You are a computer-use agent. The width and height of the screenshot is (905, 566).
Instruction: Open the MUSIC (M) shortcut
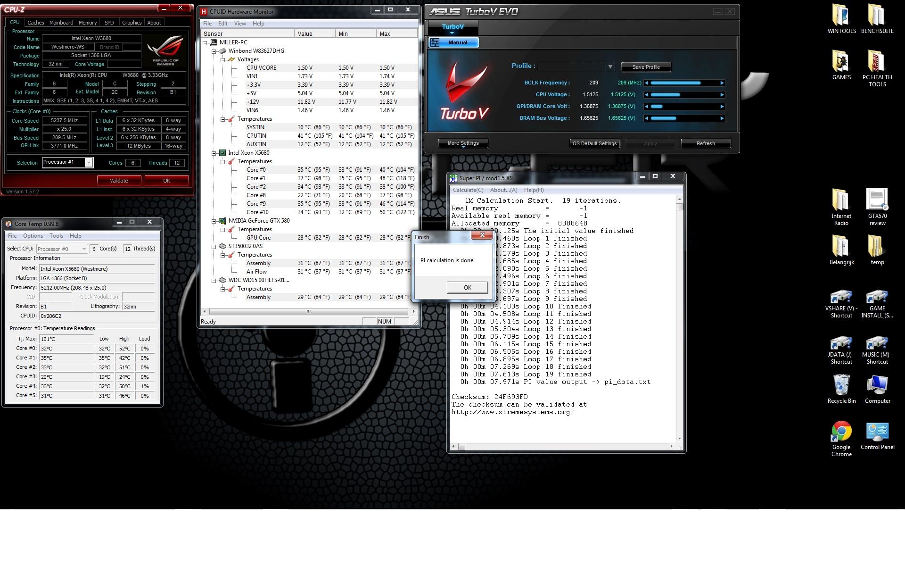pos(877,350)
